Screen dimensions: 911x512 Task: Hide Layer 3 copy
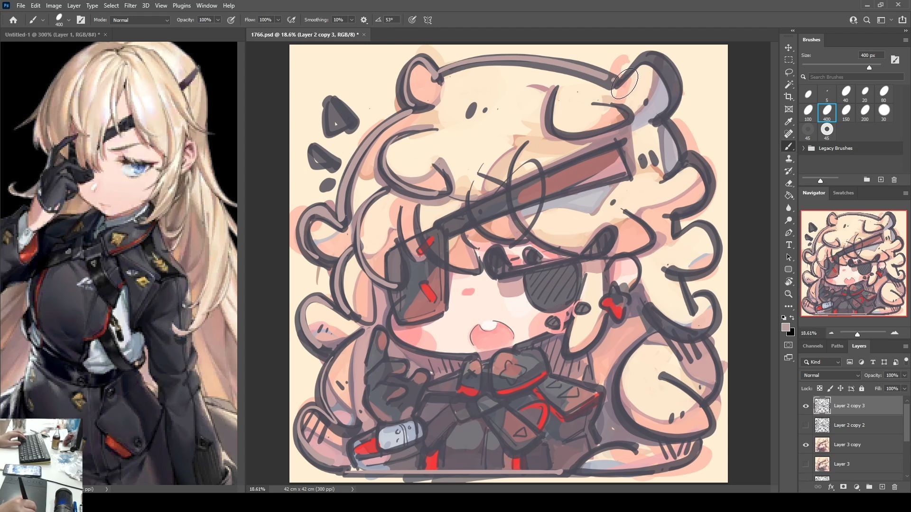(x=806, y=445)
